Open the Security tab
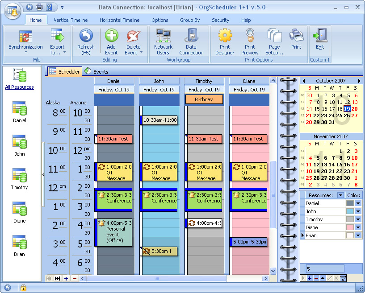Screen dimensions: 365x293 pyautogui.click(x=220, y=20)
